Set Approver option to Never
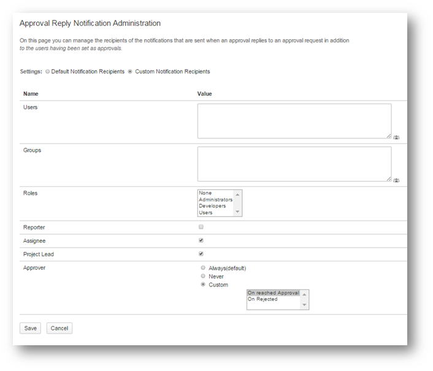Screen dimensions: 433x371 (204, 277)
